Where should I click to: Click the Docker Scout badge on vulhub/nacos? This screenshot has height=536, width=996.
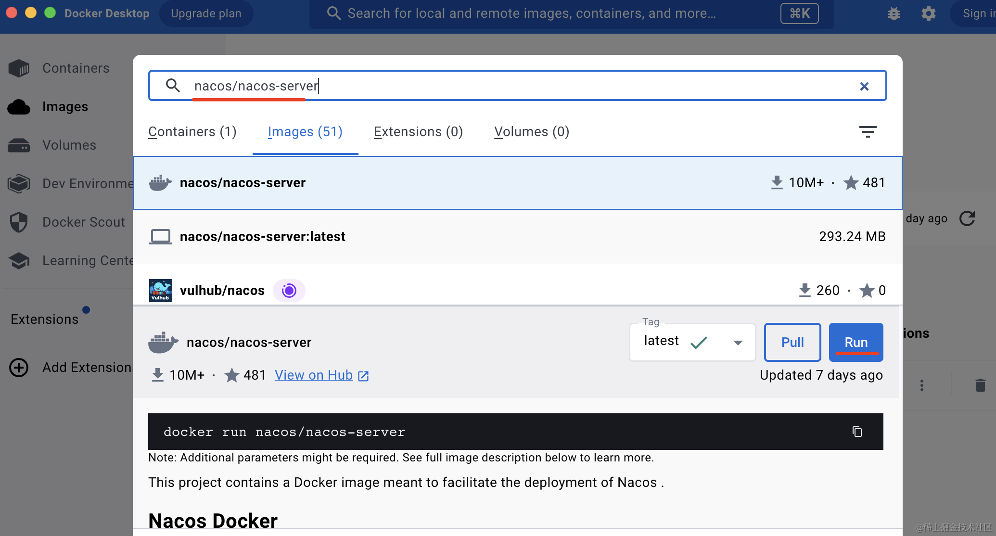click(289, 291)
